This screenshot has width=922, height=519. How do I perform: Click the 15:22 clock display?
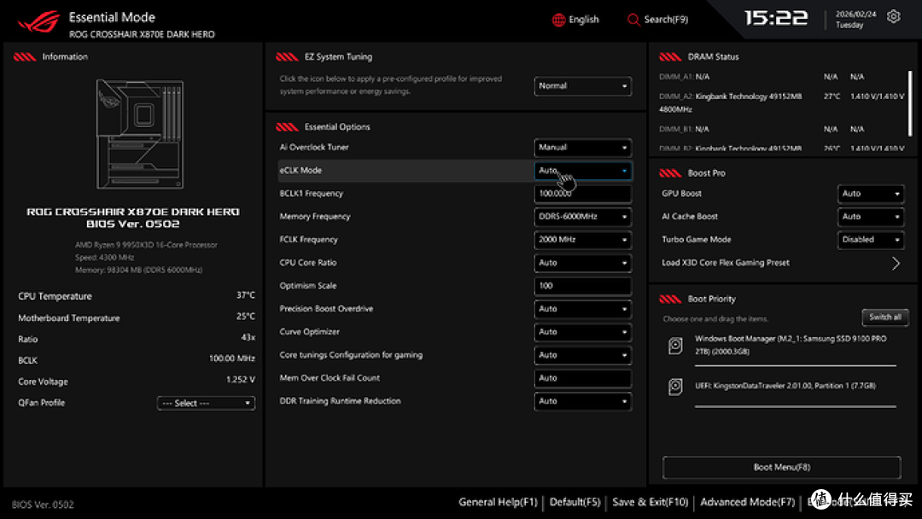click(x=776, y=18)
